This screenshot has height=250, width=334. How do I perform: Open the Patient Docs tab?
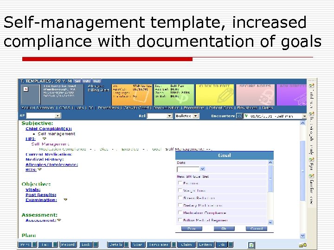coord(221,108)
